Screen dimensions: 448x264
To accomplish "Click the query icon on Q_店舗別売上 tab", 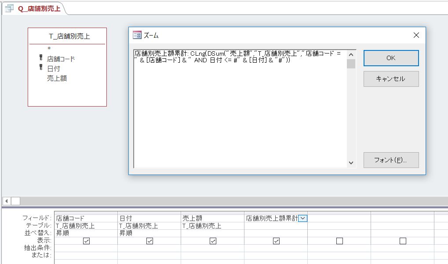I will (x=9, y=9).
